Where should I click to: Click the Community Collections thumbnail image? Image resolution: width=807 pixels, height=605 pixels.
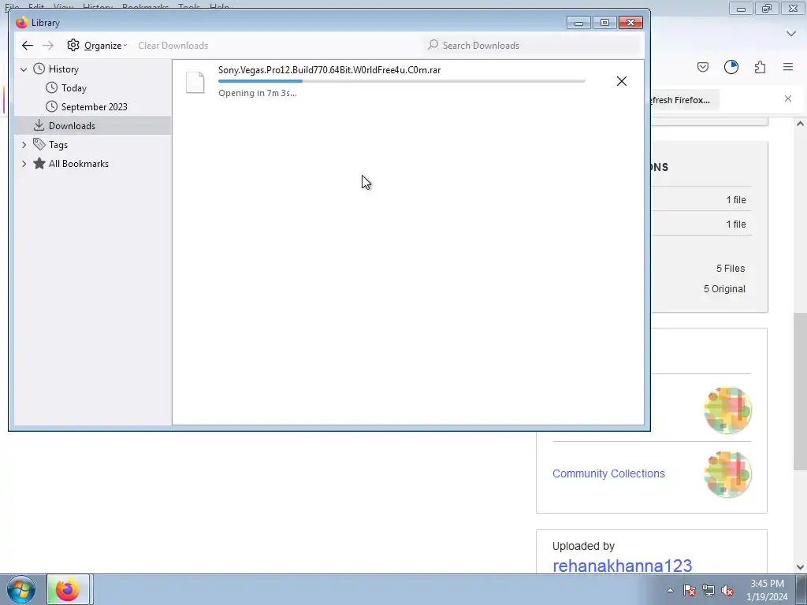point(727,474)
